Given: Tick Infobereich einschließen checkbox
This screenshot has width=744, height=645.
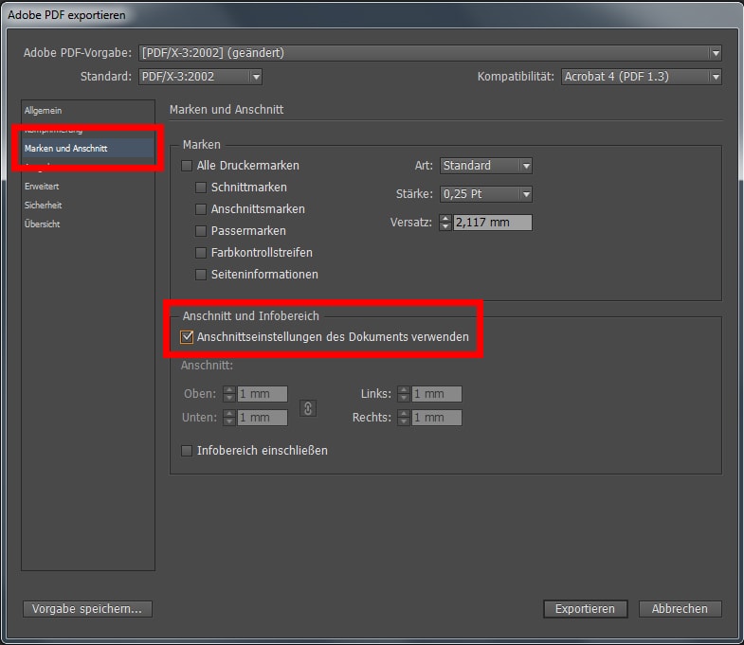Looking at the screenshot, I should tap(187, 451).
